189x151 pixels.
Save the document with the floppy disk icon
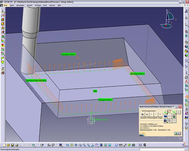12,145
